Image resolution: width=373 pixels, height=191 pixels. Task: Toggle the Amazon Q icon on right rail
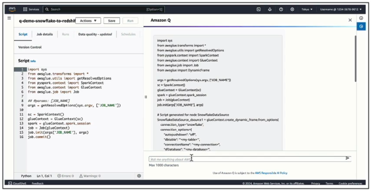361,26
